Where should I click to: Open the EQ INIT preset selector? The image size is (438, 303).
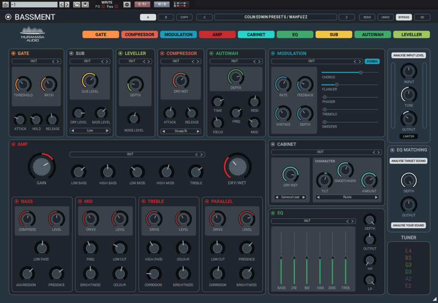[314, 221]
